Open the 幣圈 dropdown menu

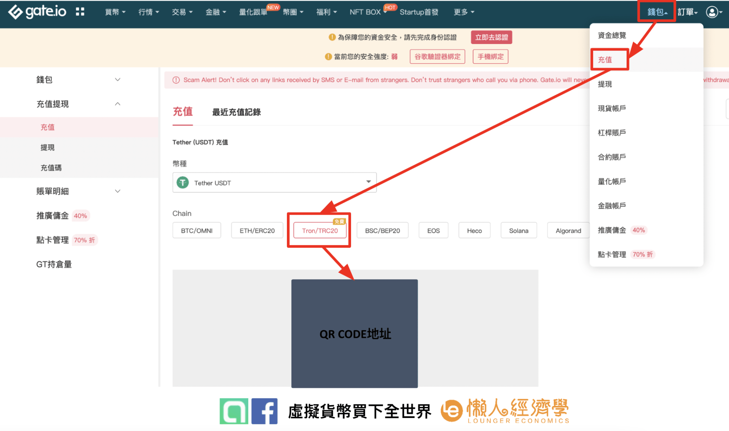click(293, 12)
